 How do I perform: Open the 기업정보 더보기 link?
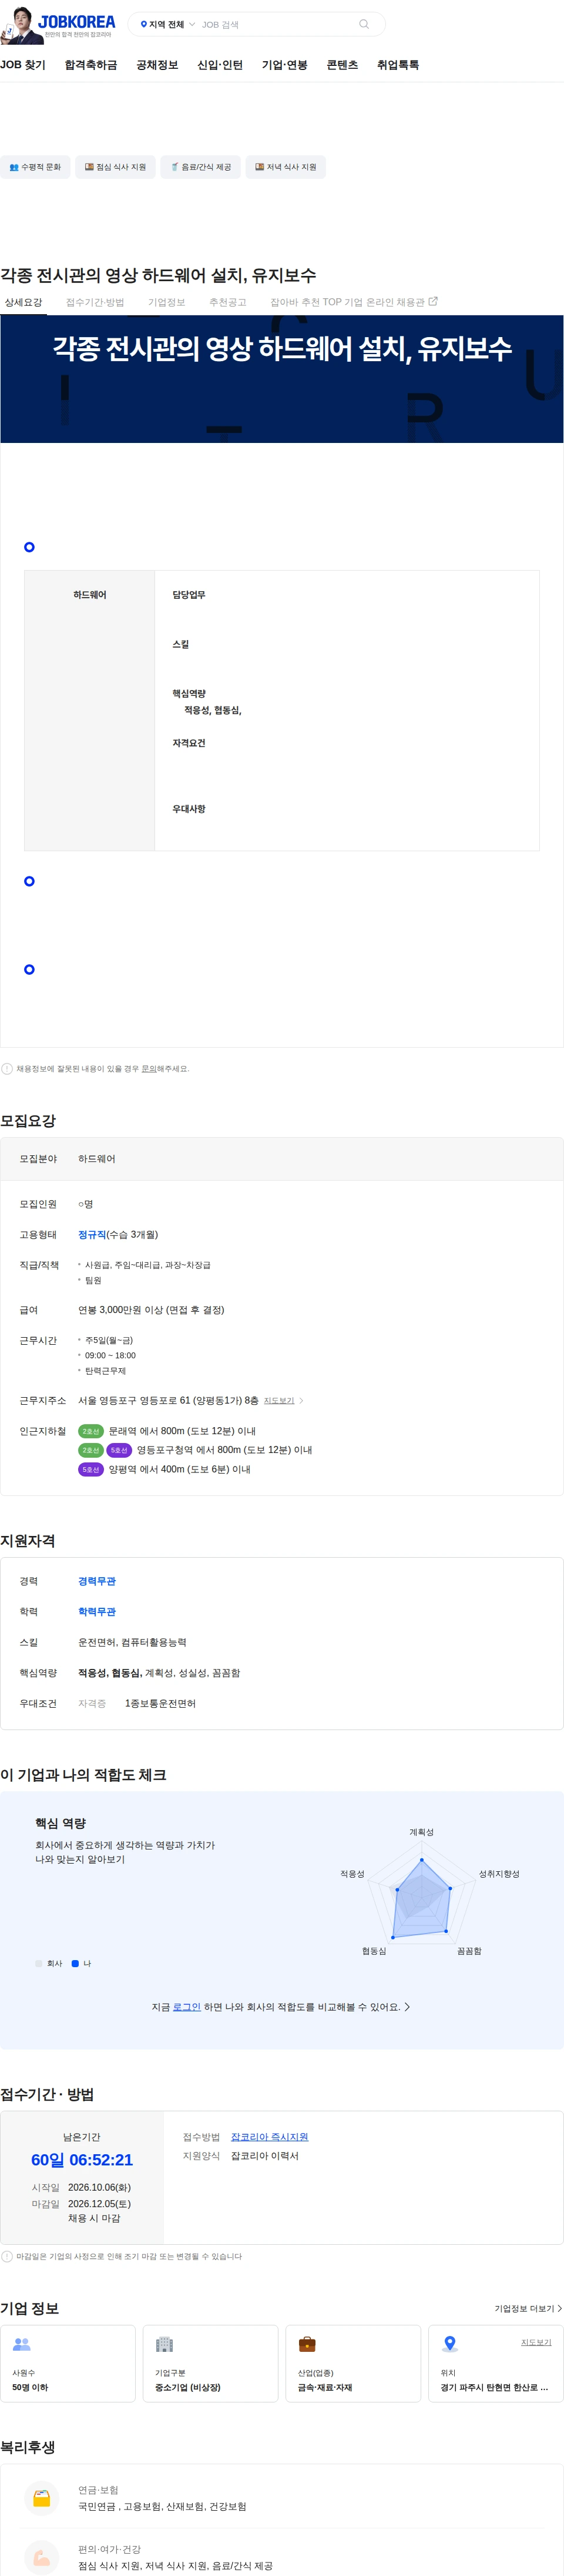coord(528,2309)
